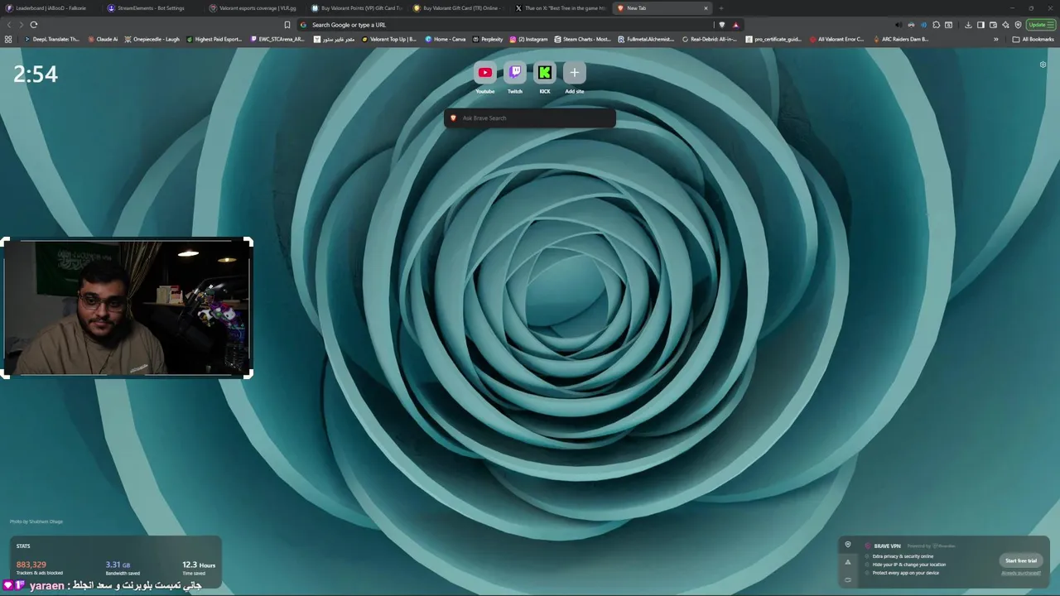
Task: Open Claude Ai bookmark
Action: click(103, 39)
